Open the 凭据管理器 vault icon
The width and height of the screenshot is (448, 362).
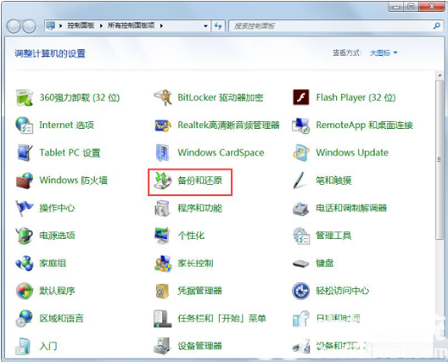coord(163,291)
